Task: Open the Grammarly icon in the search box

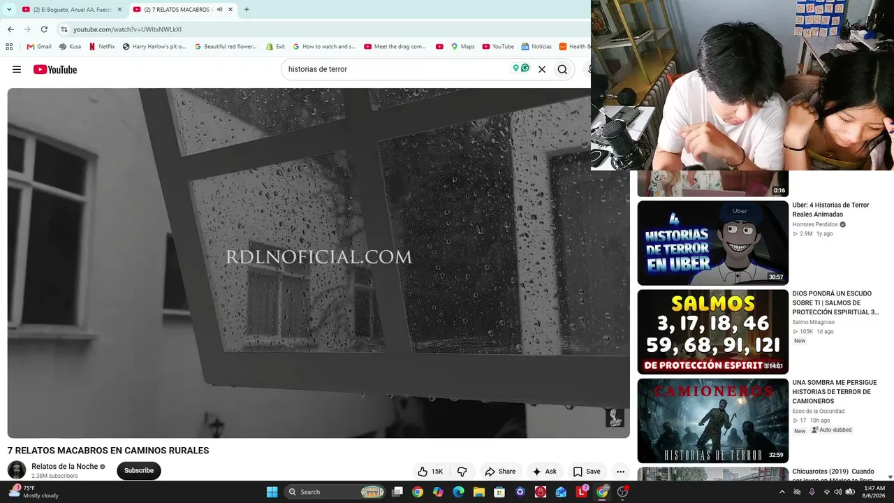Action: tap(525, 68)
